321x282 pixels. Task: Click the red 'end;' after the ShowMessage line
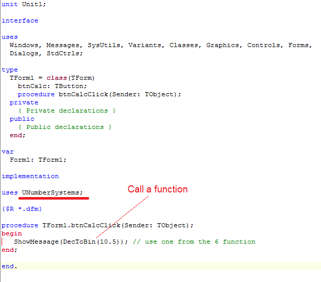click(x=9, y=250)
